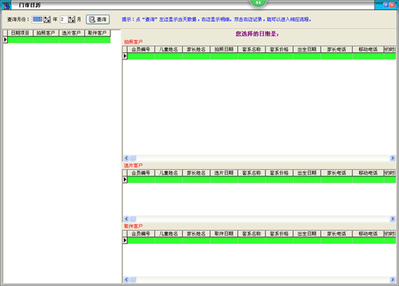Image resolution: width=399 pixels, height=286 pixels.
Task: Click the year spinner next to 年
Action: (x=47, y=20)
